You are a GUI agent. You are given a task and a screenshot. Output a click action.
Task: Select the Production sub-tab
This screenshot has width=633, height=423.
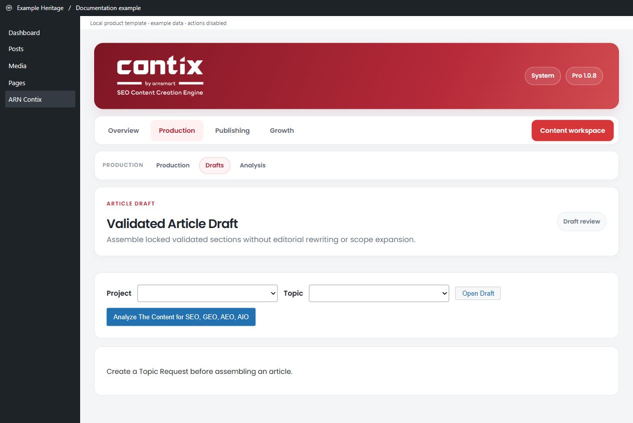[173, 165]
